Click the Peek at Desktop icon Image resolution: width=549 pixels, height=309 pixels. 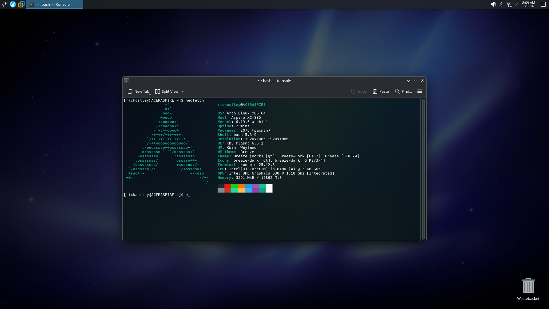pyautogui.click(x=543, y=4)
